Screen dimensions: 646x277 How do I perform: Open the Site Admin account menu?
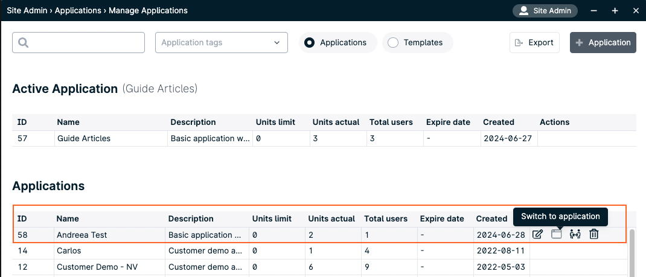point(545,11)
